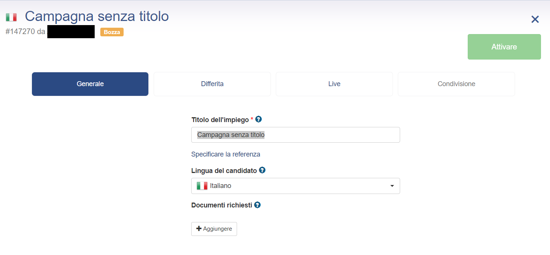Click the orange Bozza status badge

[x=112, y=32]
